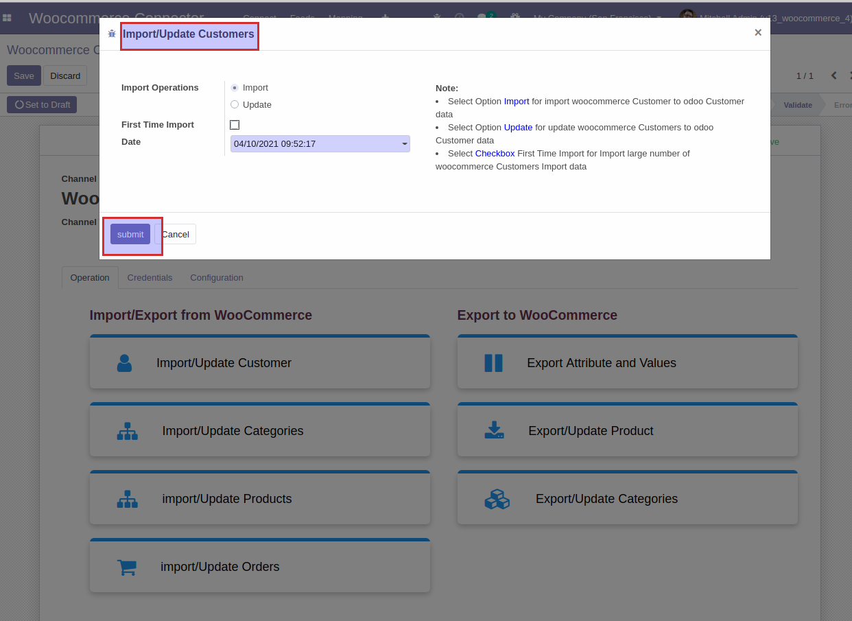The width and height of the screenshot is (852, 621).
Task: Open the Export/Update Product card
Action: pyautogui.click(x=628, y=430)
